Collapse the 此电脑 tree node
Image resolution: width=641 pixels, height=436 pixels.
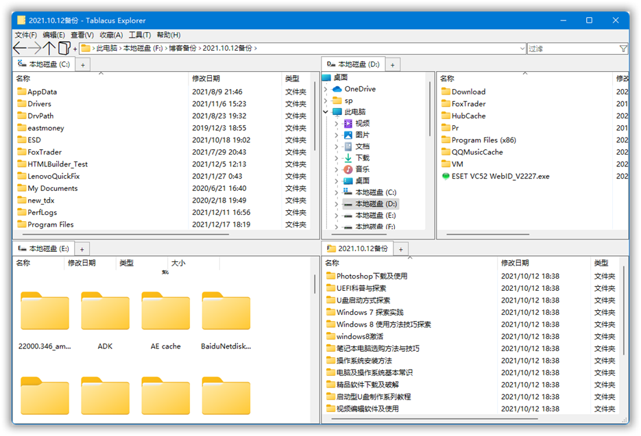(x=326, y=112)
